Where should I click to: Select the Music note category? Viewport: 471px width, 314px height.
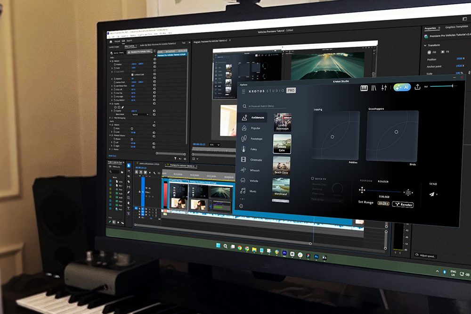(x=243, y=190)
